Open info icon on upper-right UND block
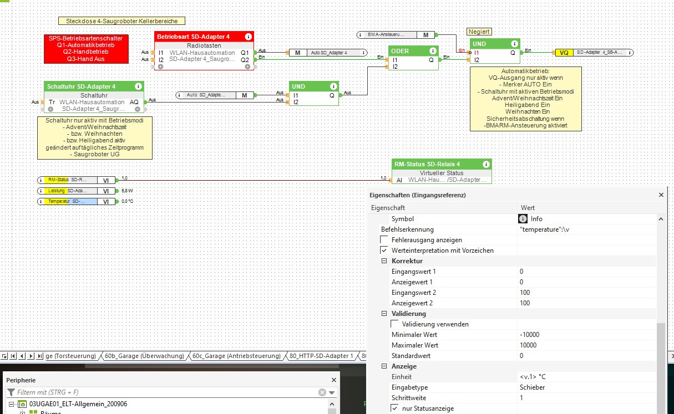Viewport: 674px width, 414px height. [514, 44]
